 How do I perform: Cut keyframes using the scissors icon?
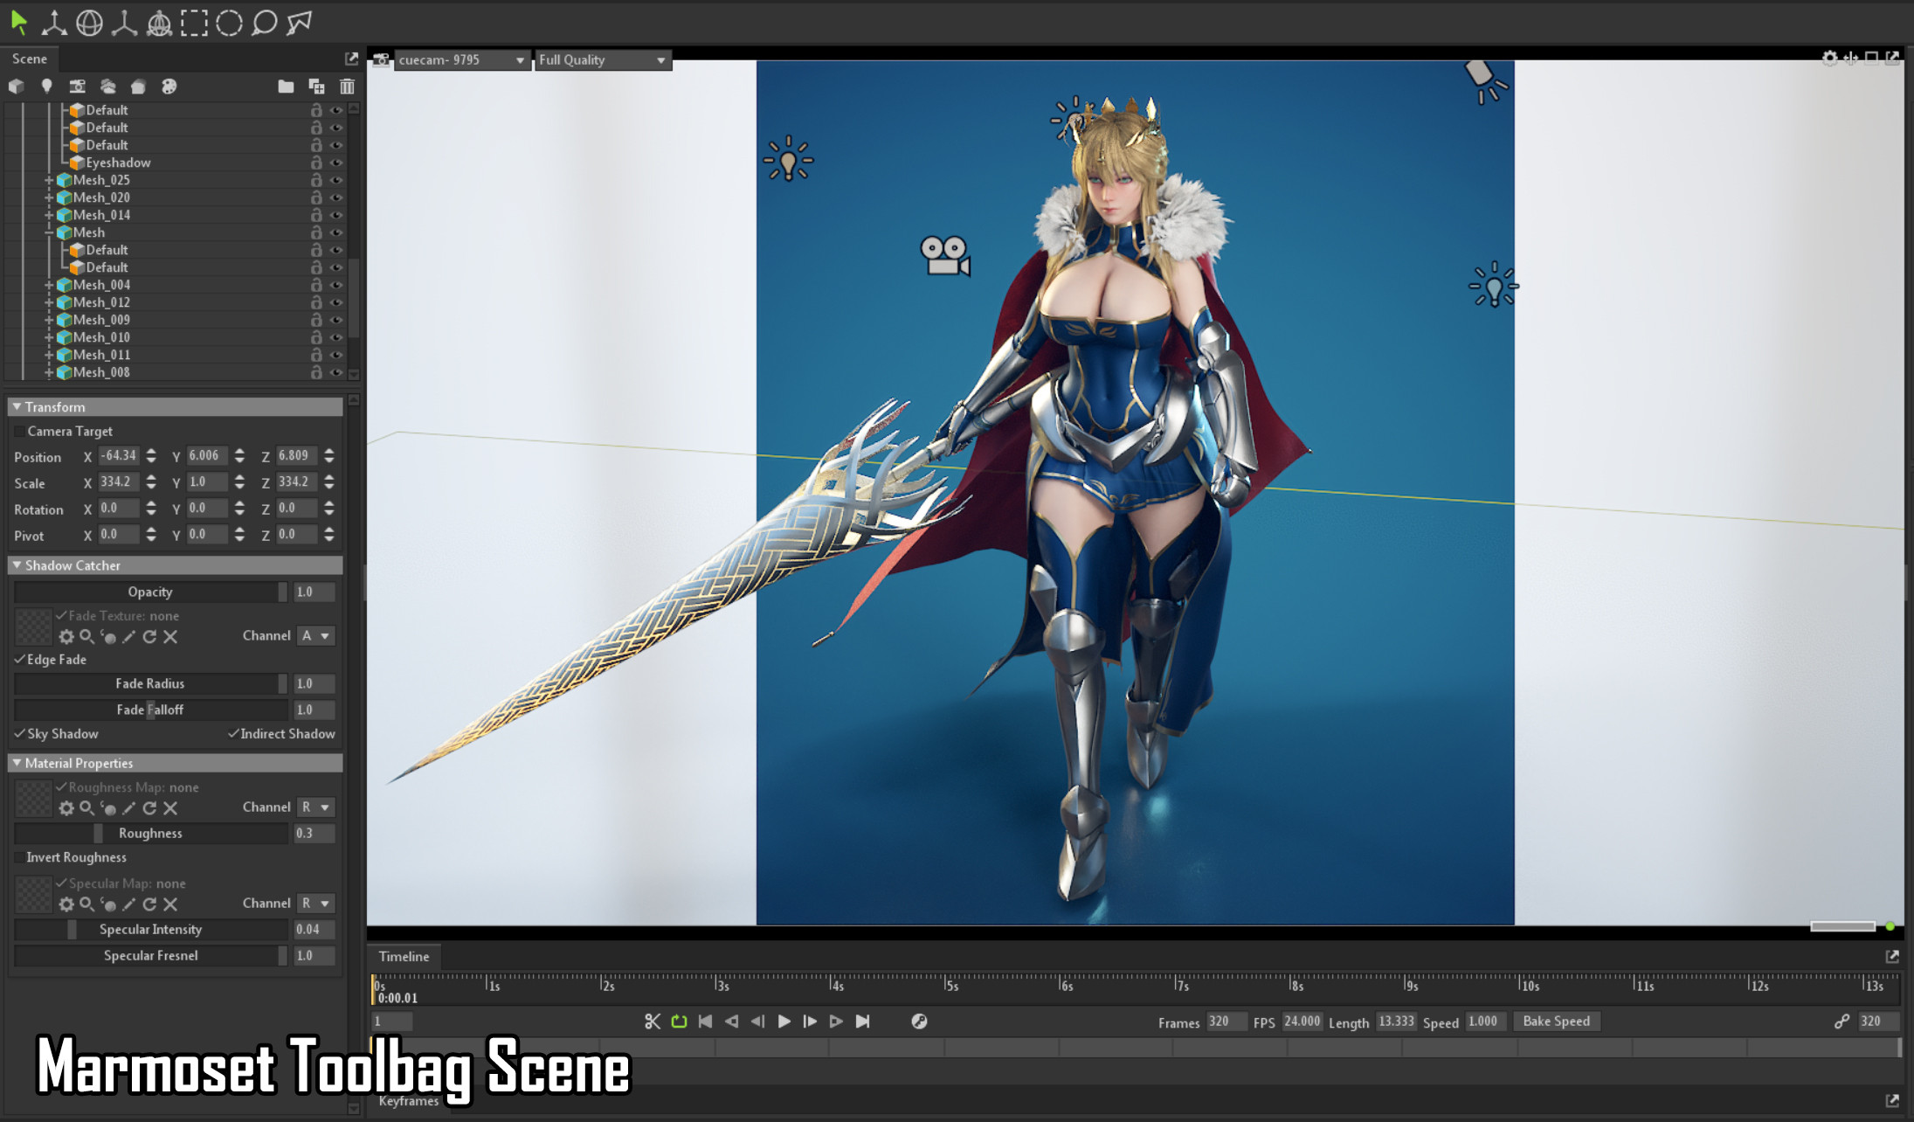(652, 1021)
